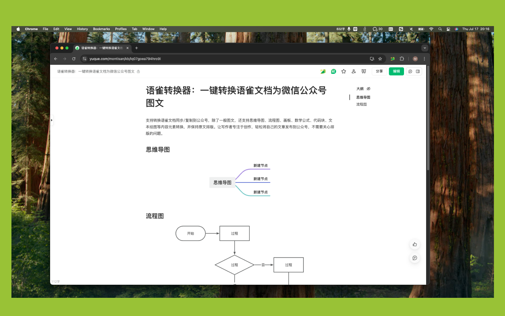Screen dimensions: 505x316
Task: Open the Bookmarks menu
Action: [101, 29]
